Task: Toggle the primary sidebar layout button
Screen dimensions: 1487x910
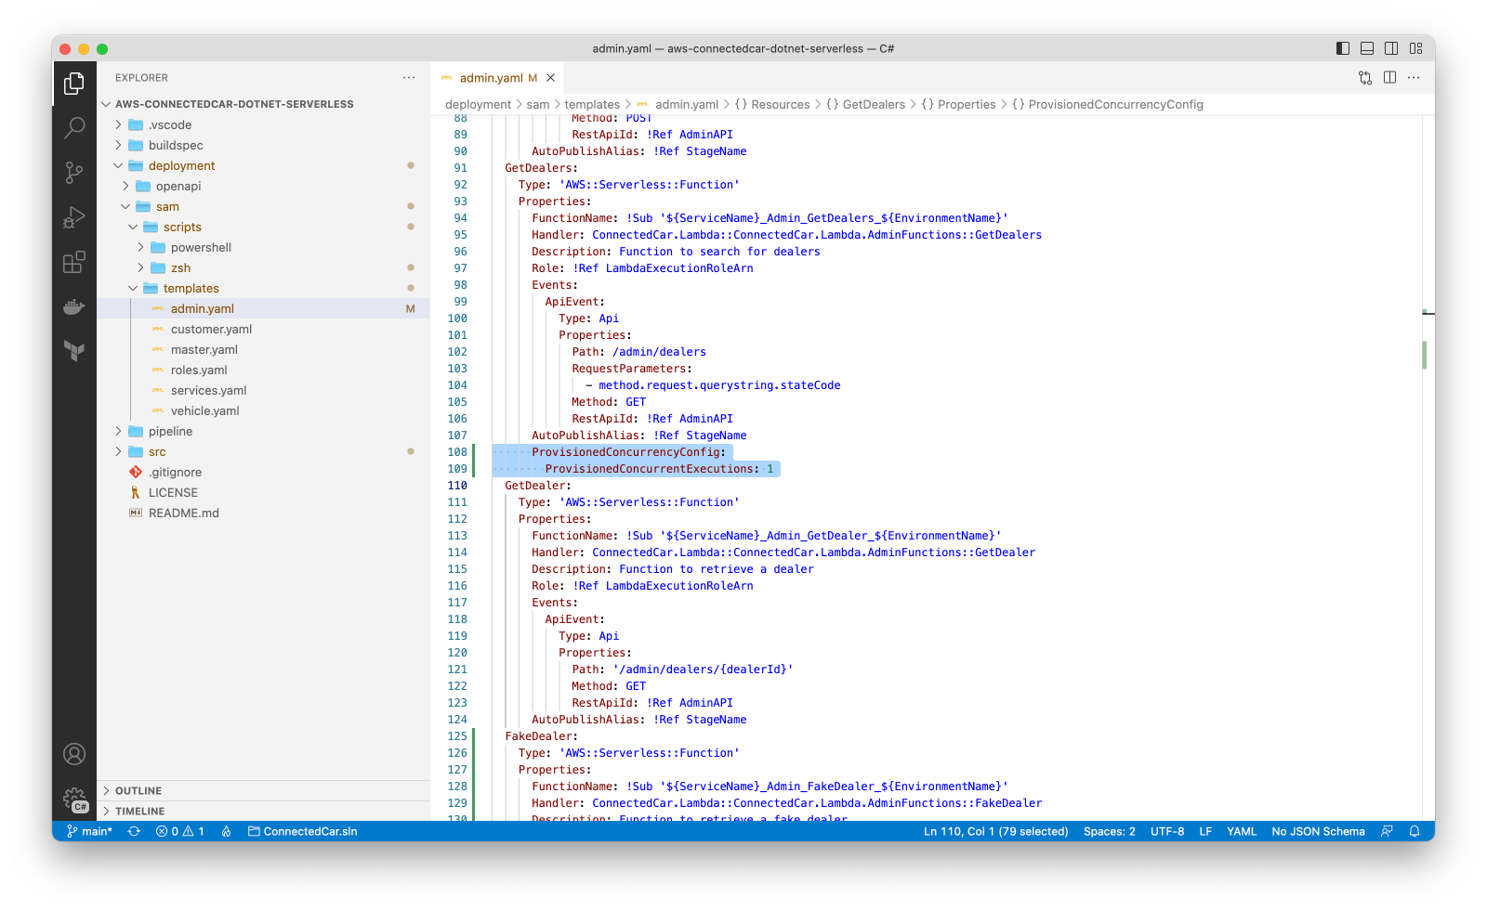Action: tap(1343, 48)
